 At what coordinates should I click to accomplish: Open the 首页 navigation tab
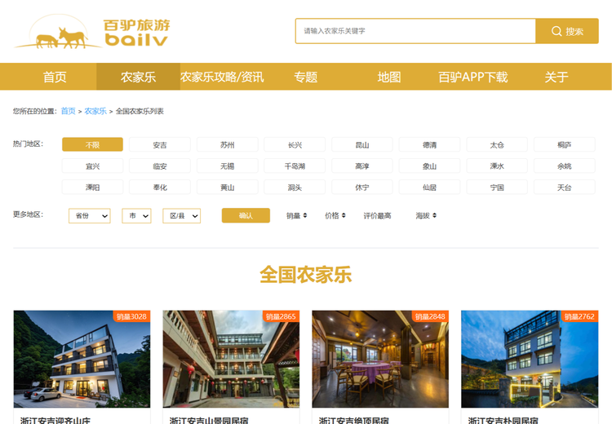(55, 77)
